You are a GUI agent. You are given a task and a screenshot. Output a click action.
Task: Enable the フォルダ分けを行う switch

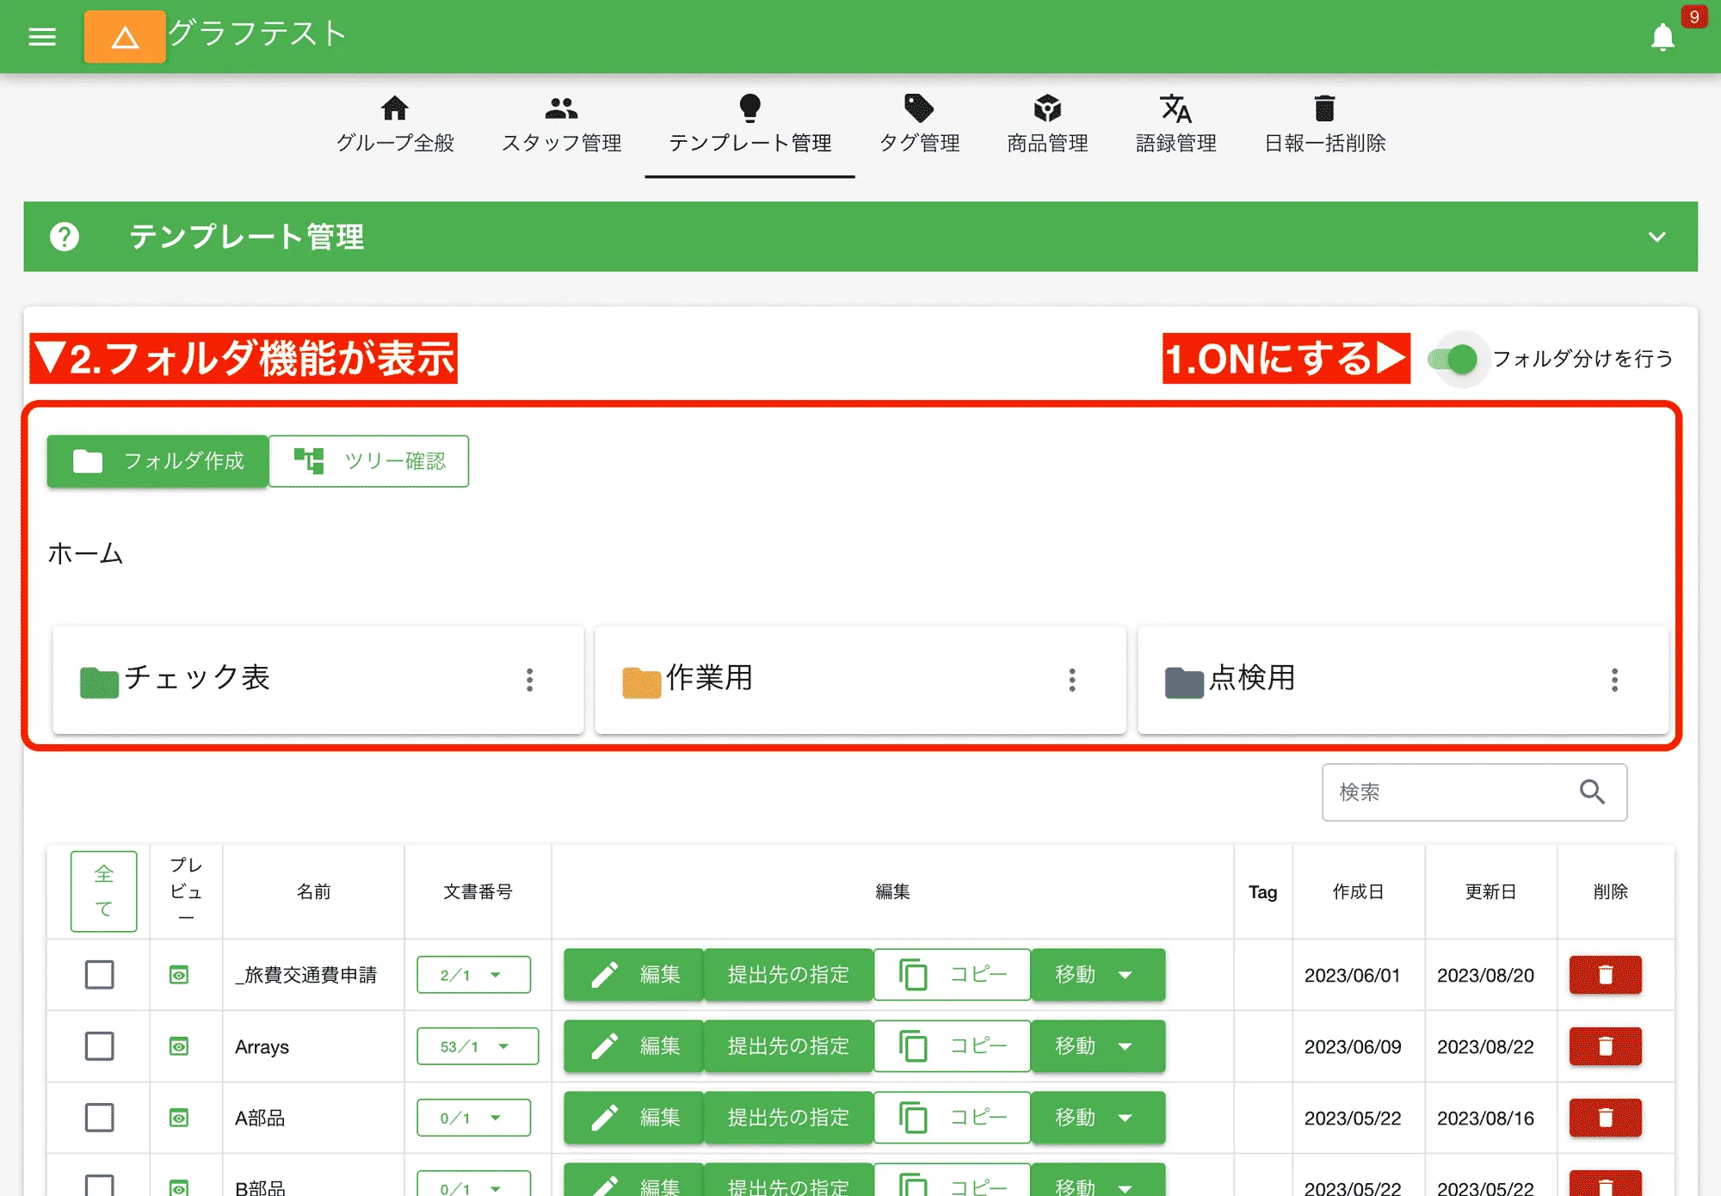1457,360
